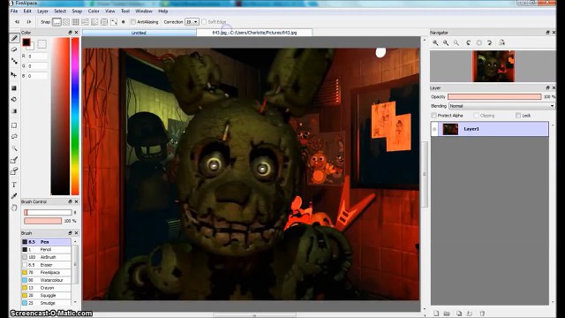Select the Select Pen tool

(14, 160)
